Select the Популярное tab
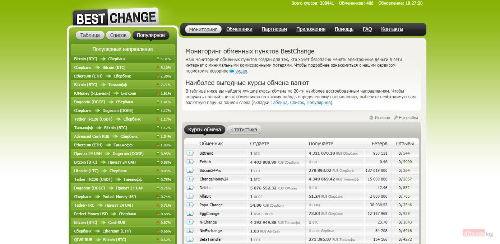Screen dimensions: 500x244 (151, 35)
